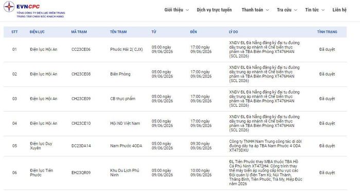Go to the Liên hệ page
The image size is (360, 191).
339,10
